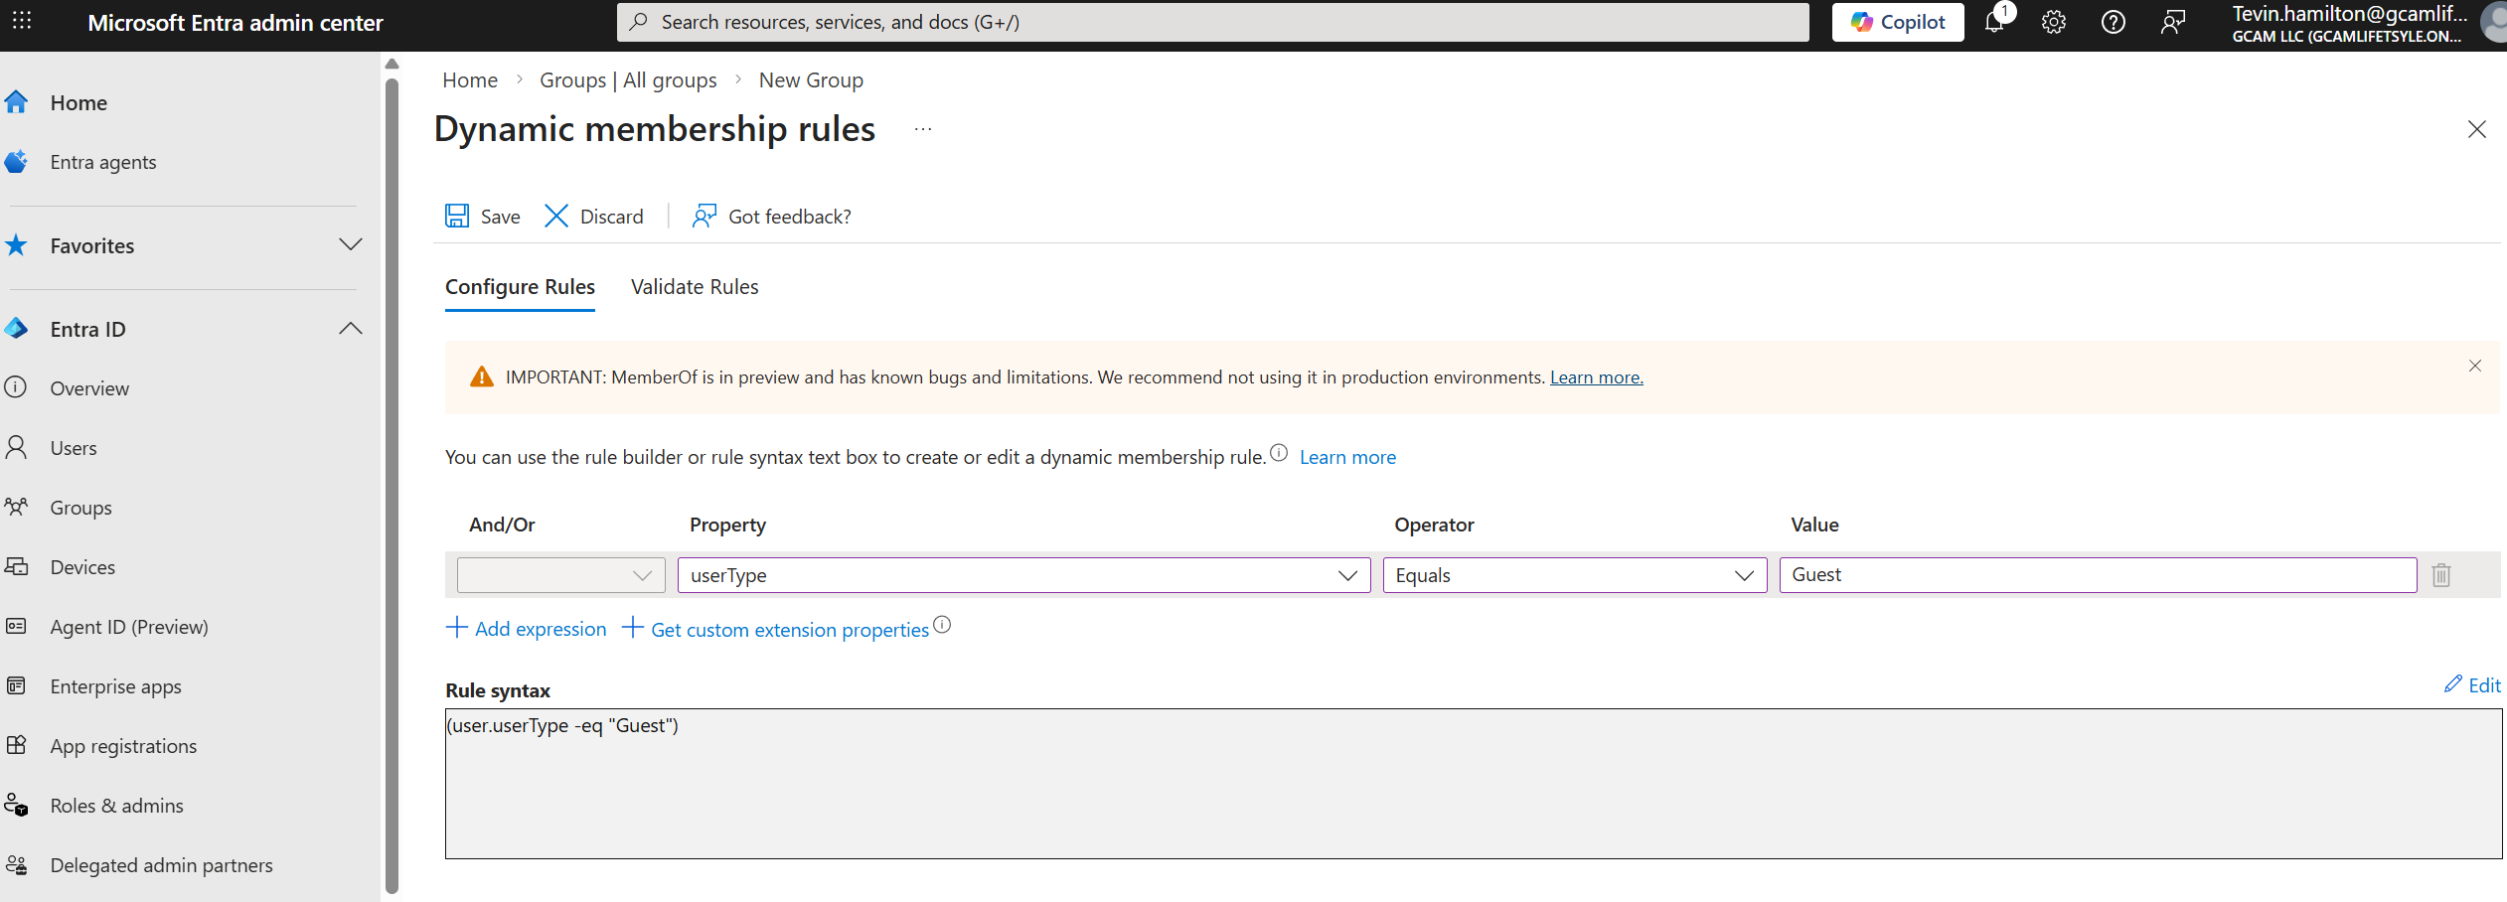The image size is (2507, 902).
Task: Click the Entra agents icon
Action: coord(16,161)
